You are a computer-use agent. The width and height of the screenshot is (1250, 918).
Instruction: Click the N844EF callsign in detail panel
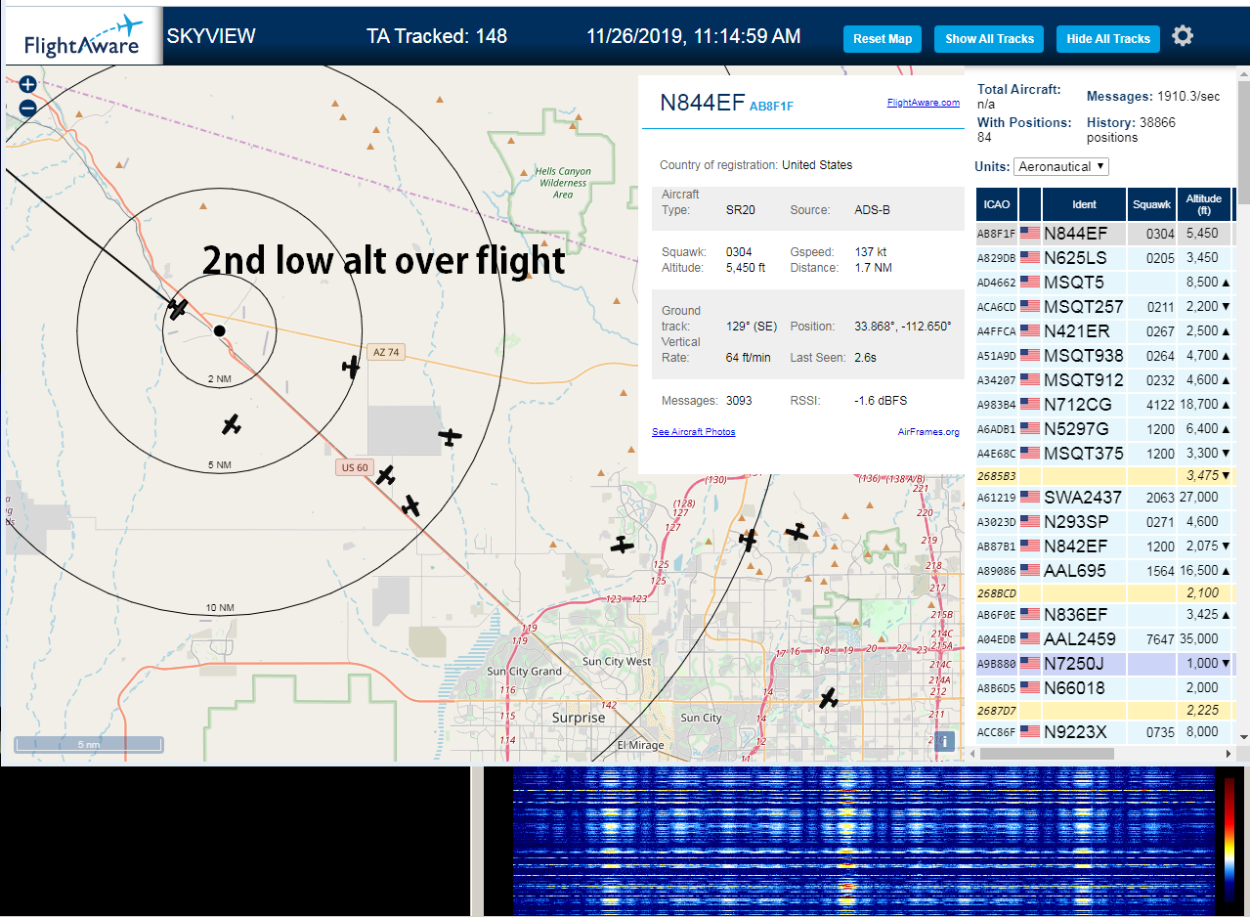pyautogui.click(x=703, y=104)
